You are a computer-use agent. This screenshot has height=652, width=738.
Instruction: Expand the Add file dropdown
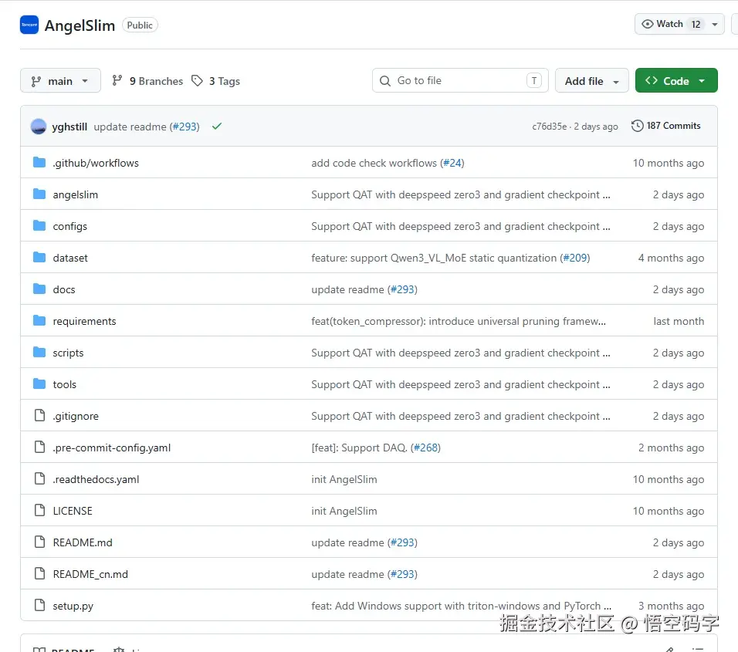click(591, 80)
